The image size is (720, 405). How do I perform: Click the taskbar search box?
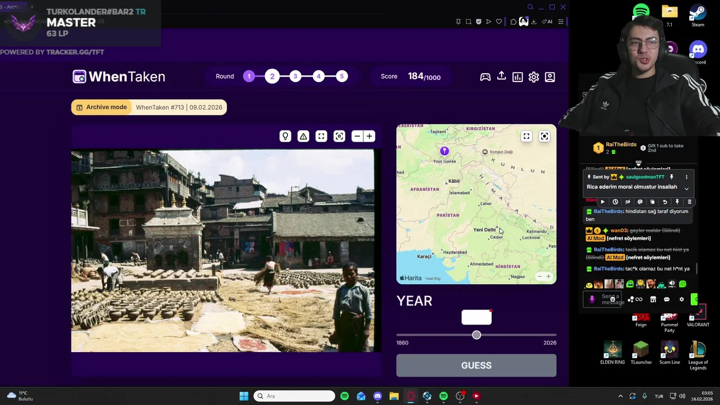coord(294,396)
